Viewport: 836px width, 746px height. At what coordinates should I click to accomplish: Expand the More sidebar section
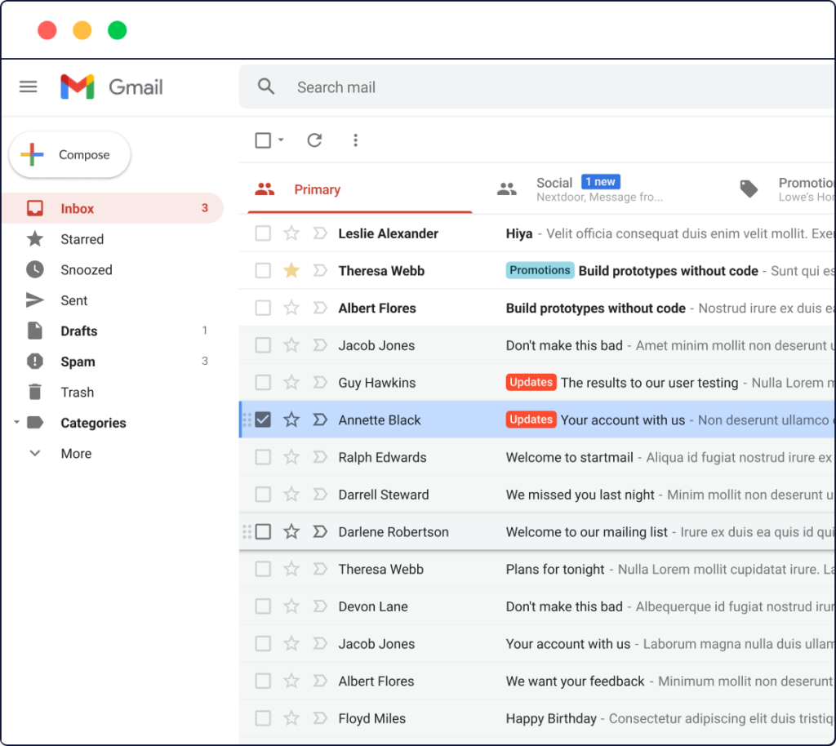(x=75, y=454)
